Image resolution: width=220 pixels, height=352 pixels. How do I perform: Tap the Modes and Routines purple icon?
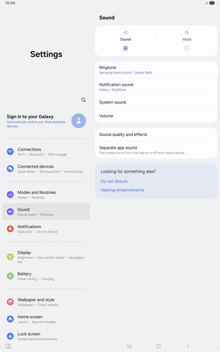click(10, 195)
